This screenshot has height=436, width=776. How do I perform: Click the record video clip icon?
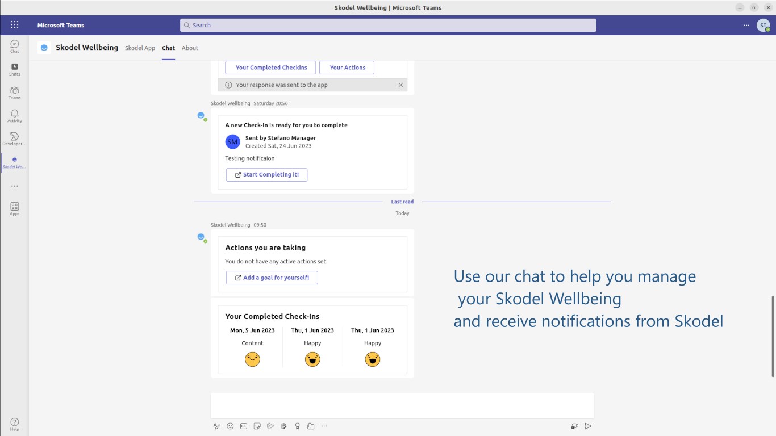pos(575,426)
